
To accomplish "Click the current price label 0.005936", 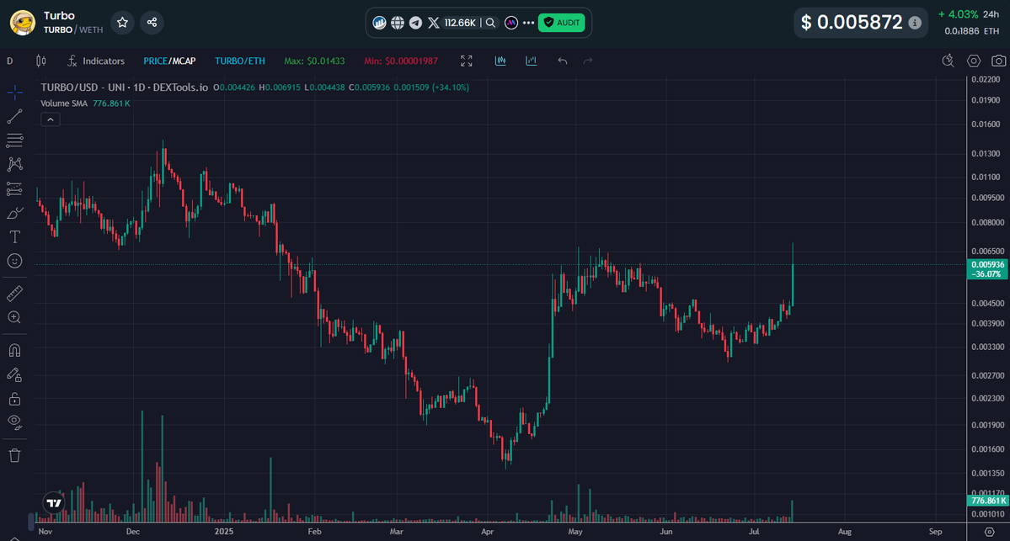I will (987, 264).
